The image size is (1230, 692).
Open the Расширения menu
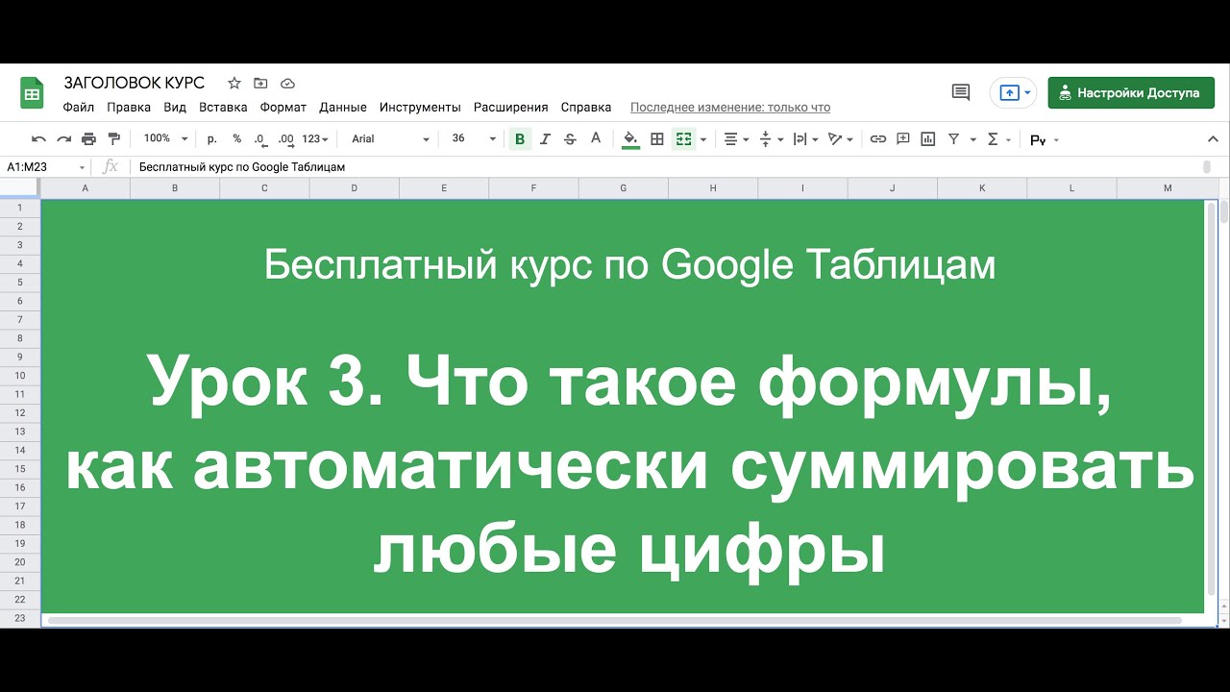(x=510, y=108)
